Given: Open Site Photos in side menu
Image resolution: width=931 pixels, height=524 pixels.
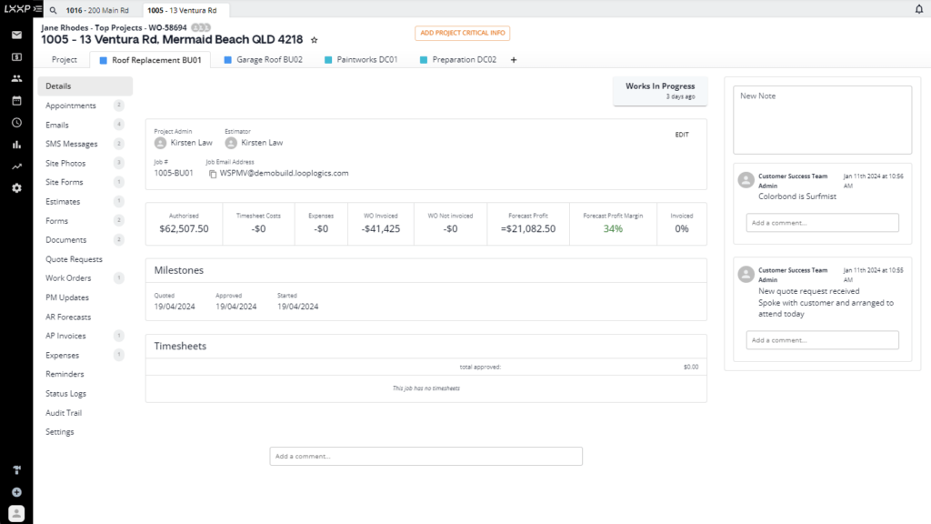Looking at the screenshot, I should 65,163.
